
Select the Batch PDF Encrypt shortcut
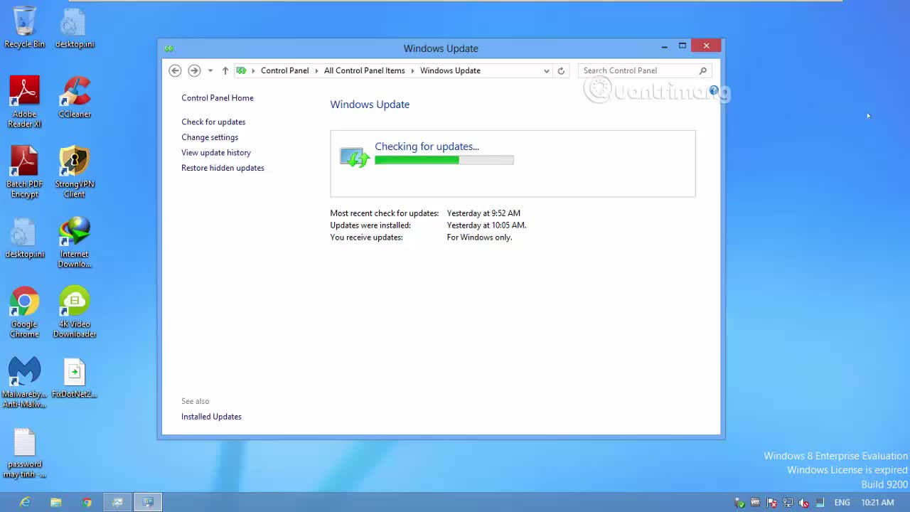(x=24, y=172)
